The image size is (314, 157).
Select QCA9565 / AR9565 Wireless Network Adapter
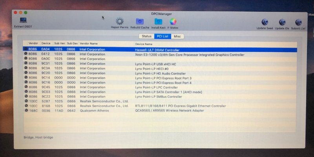pyautogui.click(x=170, y=111)
